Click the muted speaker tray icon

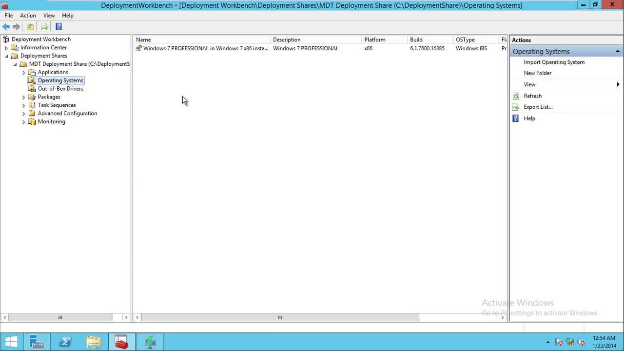[x=581, y=342]
